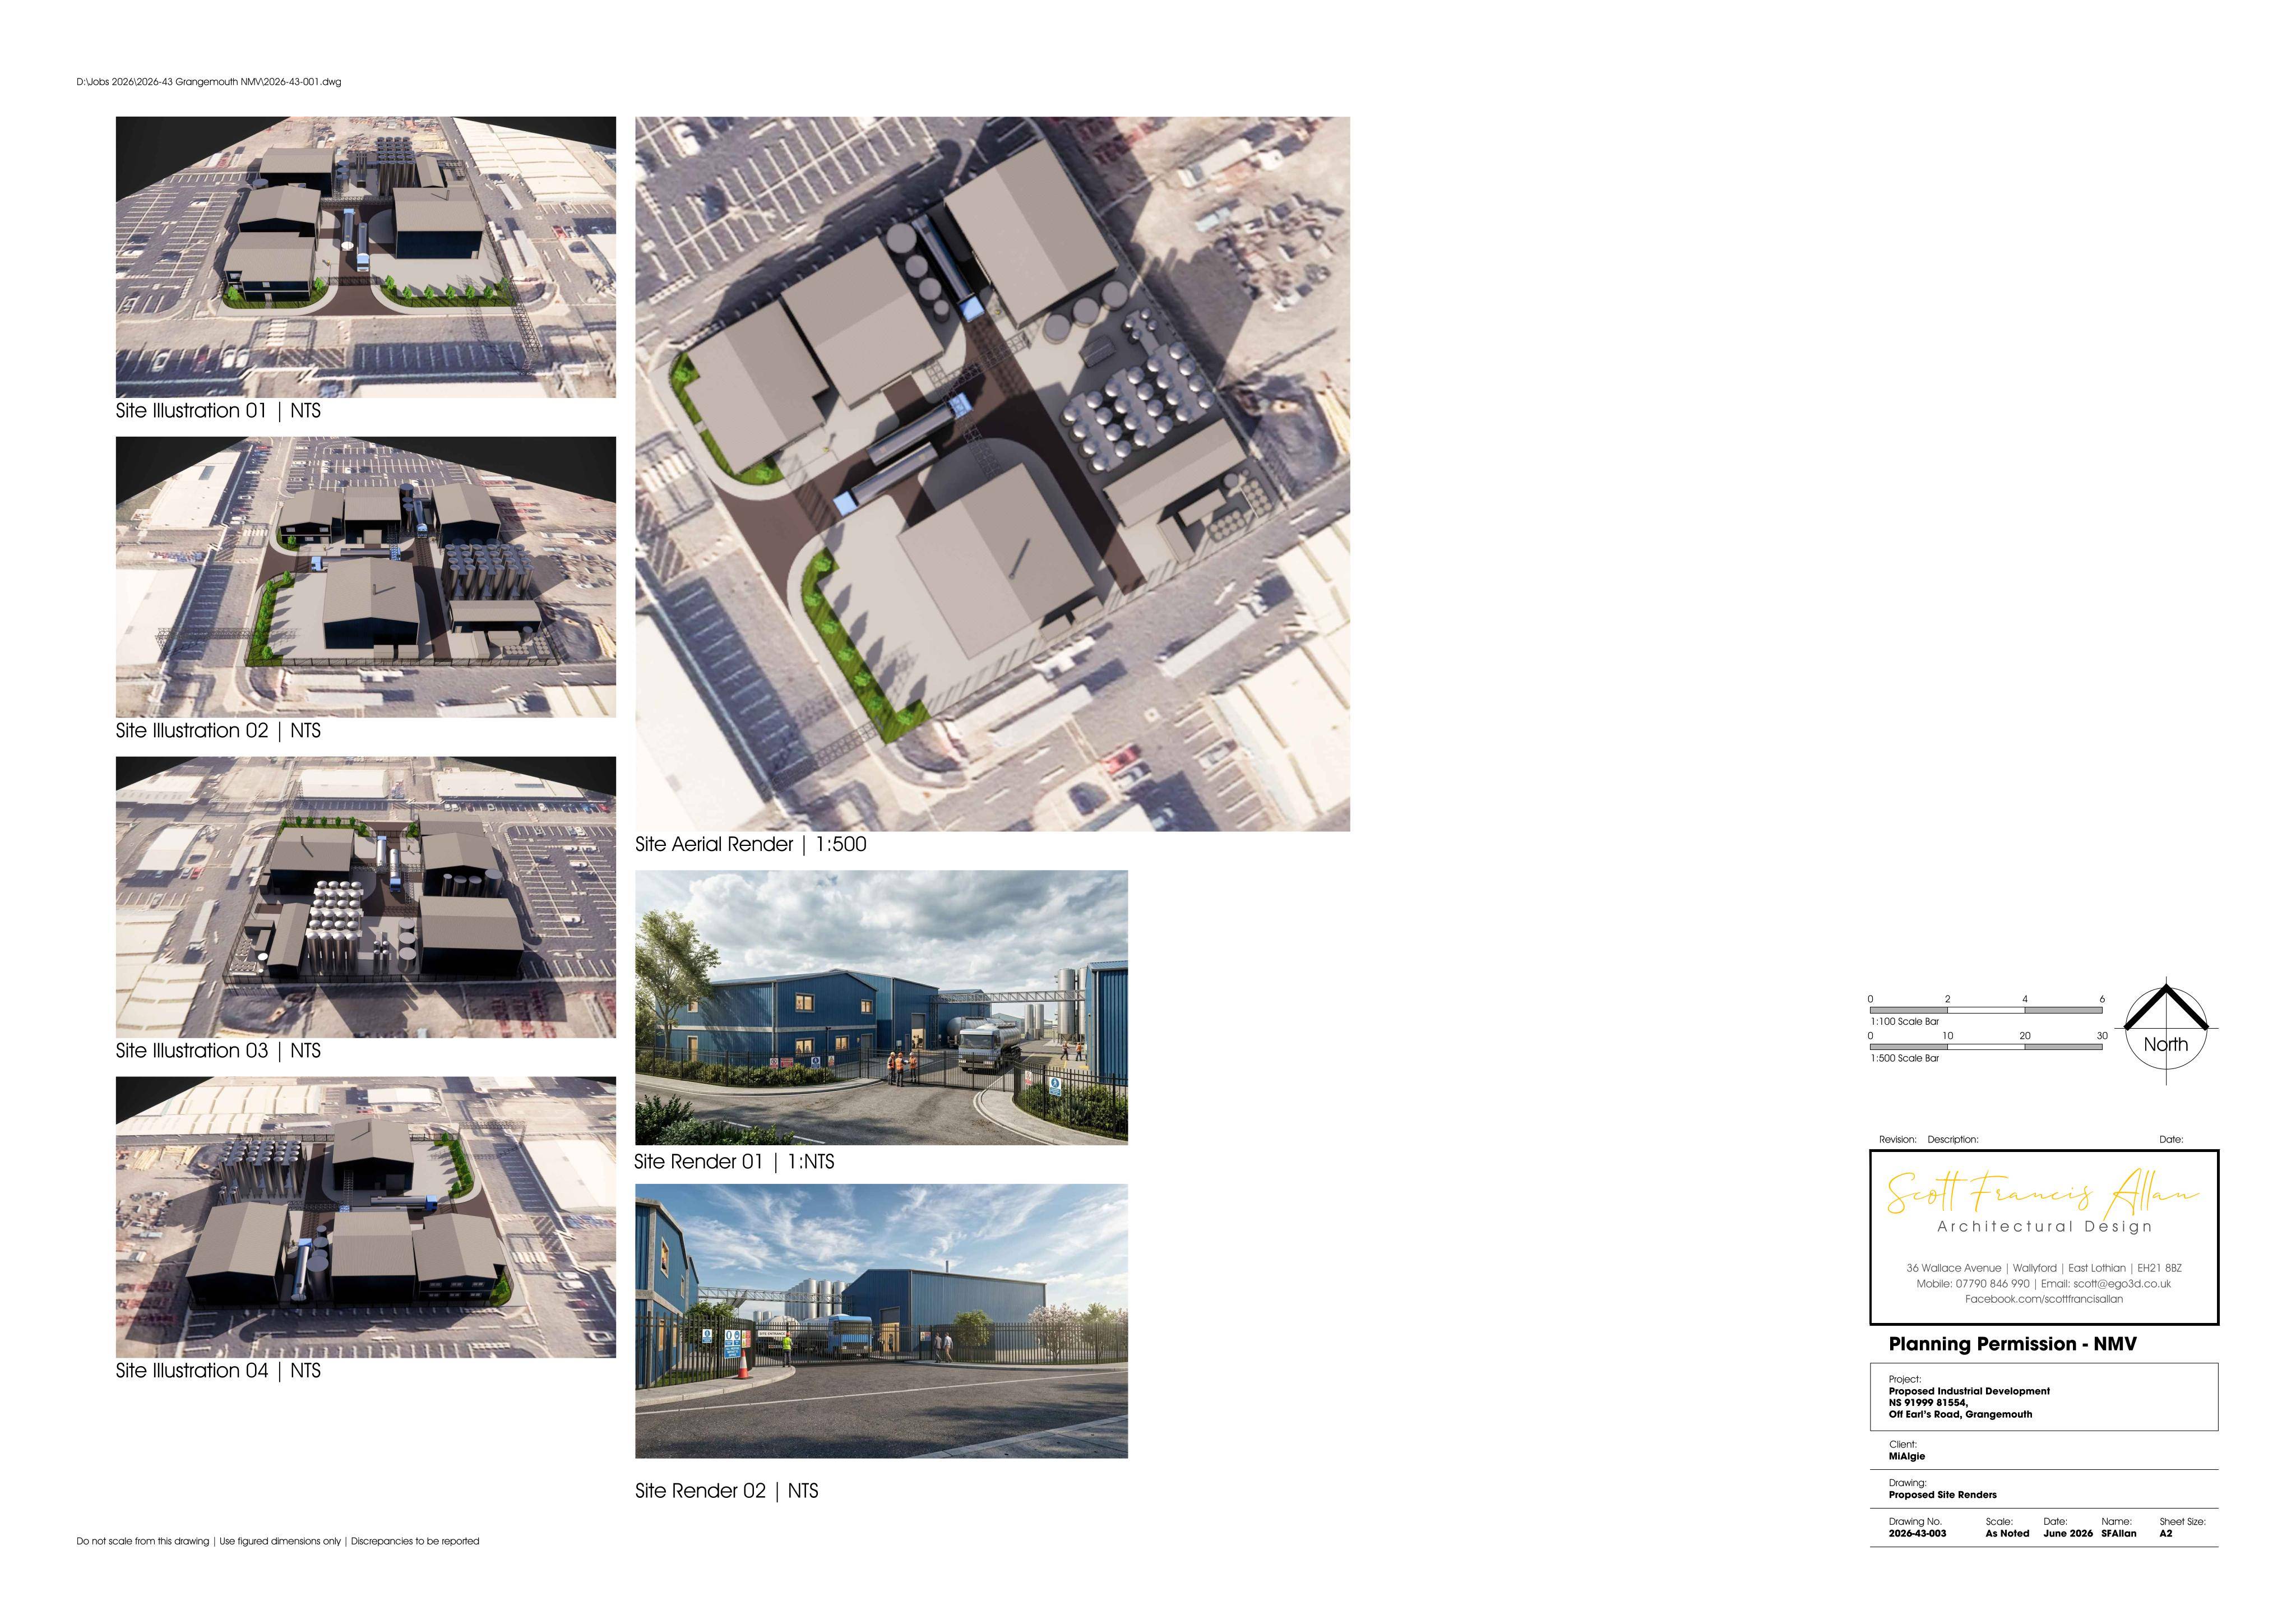The width and height of the screenshot is (2296, 1624).
Task: Click the 'Site Render 02 | NTS' caption
Action: coord(727,1491)
